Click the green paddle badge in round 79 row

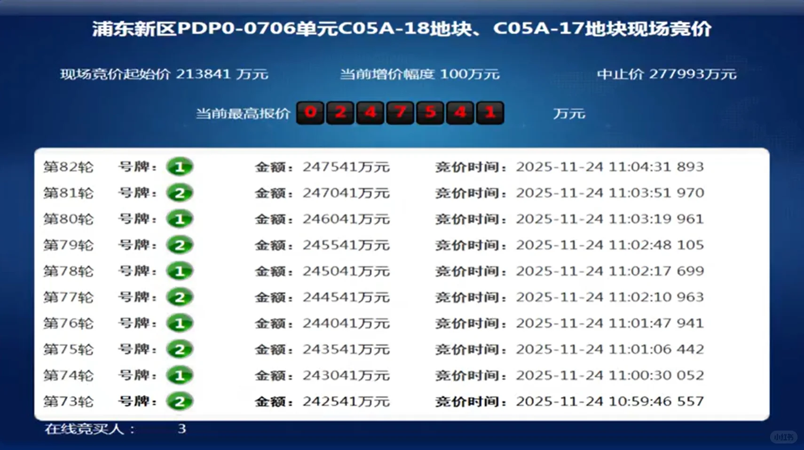pyautogui.click(x=180, y=245)
